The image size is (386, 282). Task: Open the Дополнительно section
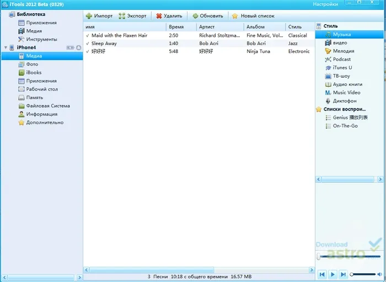click(x=41, y=123)
